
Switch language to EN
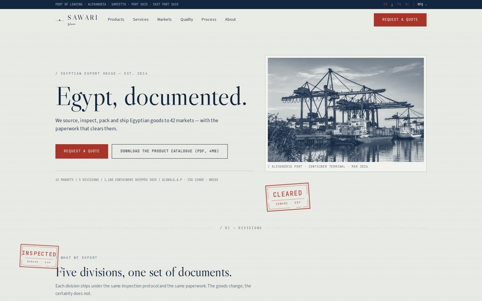point(385,5)
